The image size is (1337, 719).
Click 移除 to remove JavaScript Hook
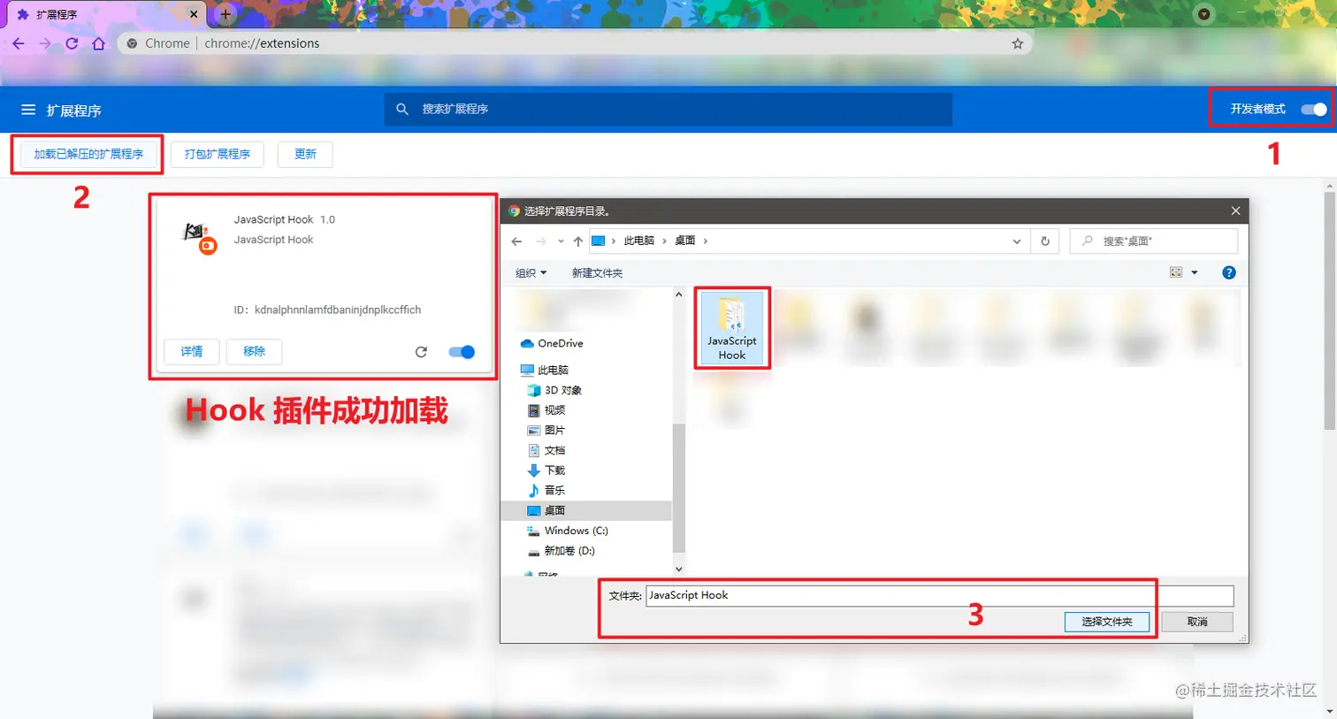(254, 351)
